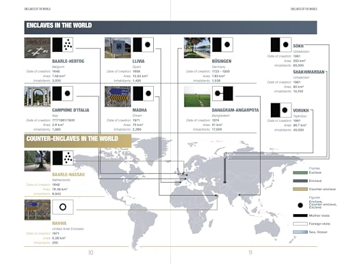Image resolution: width=342 pixels, height=264 pixels.
Task: Click the Llivia enclave diagram icon
Action: point(144,44)
